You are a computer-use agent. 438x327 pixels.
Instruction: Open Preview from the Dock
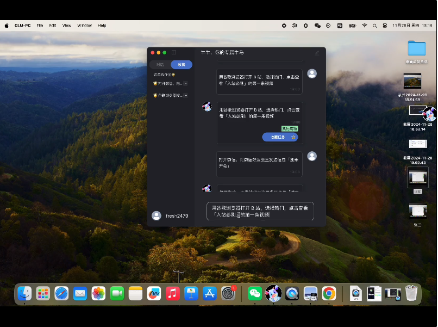pos(310,293)
